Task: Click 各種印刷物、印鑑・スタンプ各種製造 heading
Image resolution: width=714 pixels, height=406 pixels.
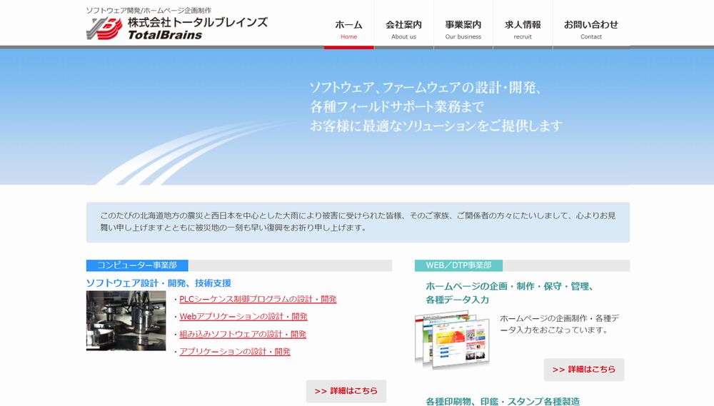Action: [503, 401]
